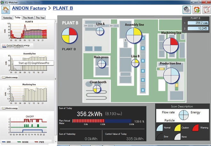Click the Plan/Actual meter progress bar
This screenshot has height=146, width=211.
(x=102, y=121)
